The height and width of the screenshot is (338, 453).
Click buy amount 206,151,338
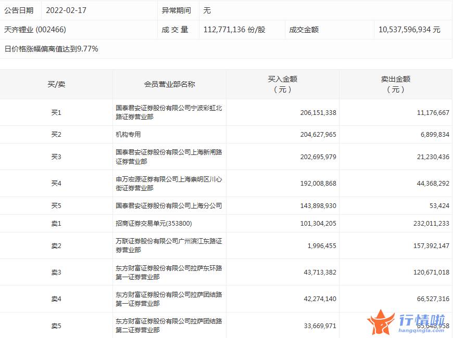318,112
